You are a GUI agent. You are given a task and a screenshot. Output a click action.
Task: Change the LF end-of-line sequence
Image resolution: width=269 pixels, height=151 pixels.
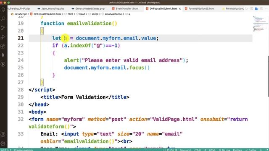205,150
